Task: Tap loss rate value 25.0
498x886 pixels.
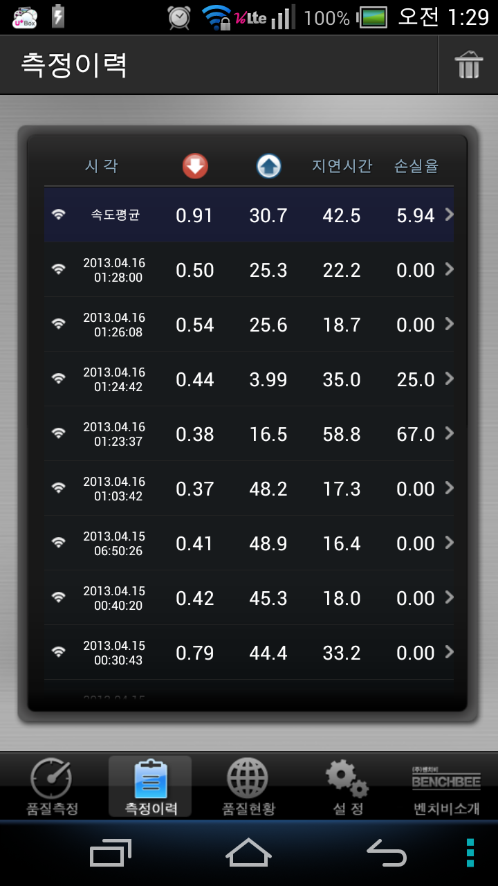Action: (x=416, y=379)
